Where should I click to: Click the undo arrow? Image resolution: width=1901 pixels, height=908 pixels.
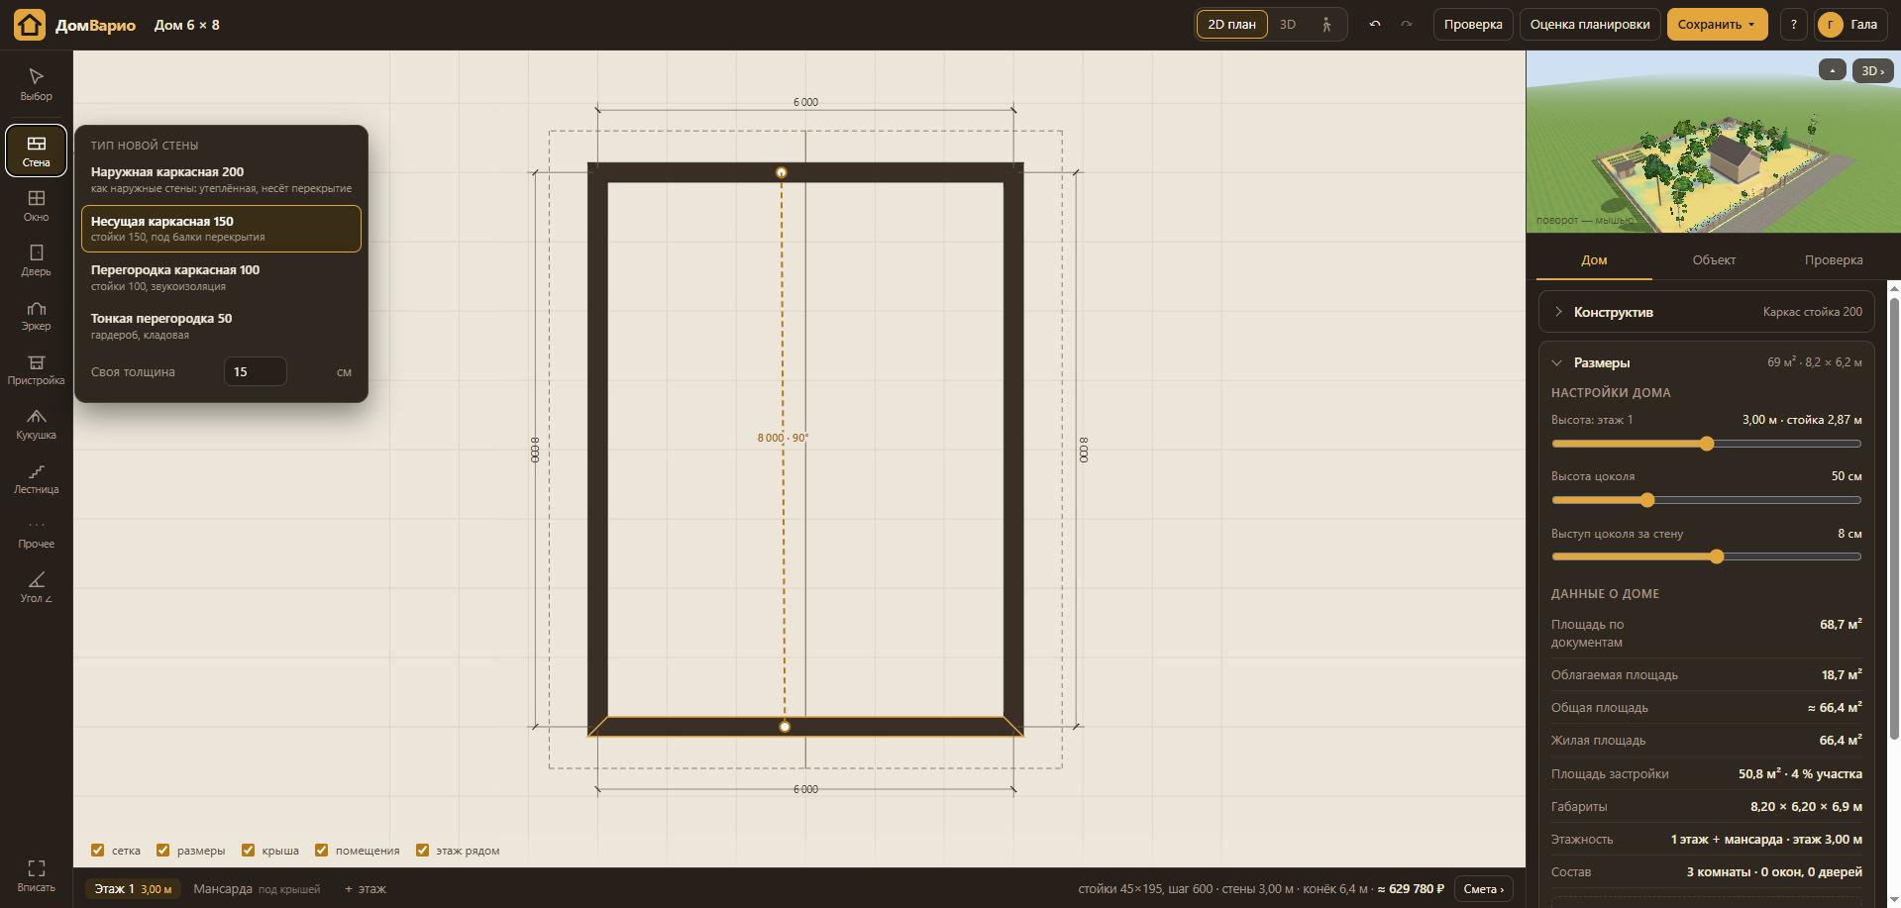coord(1374,24)
